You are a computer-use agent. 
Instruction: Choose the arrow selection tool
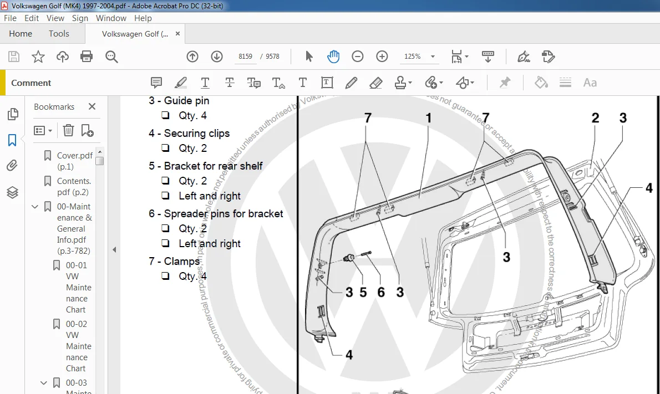pyautogui.click(x=309, y=57)
